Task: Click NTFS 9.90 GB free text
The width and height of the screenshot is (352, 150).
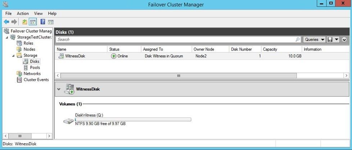Action: pos(100,123)
